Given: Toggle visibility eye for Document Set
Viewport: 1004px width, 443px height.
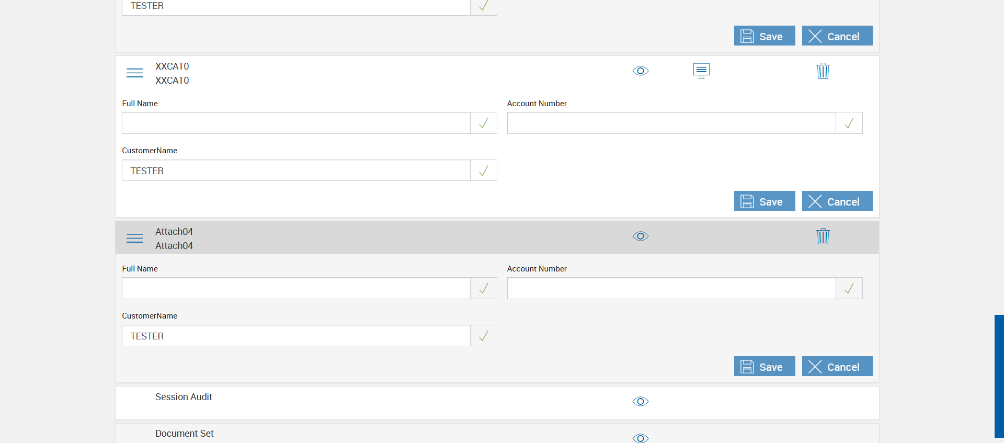Looking at the screenshot, I should pos(641,437).
